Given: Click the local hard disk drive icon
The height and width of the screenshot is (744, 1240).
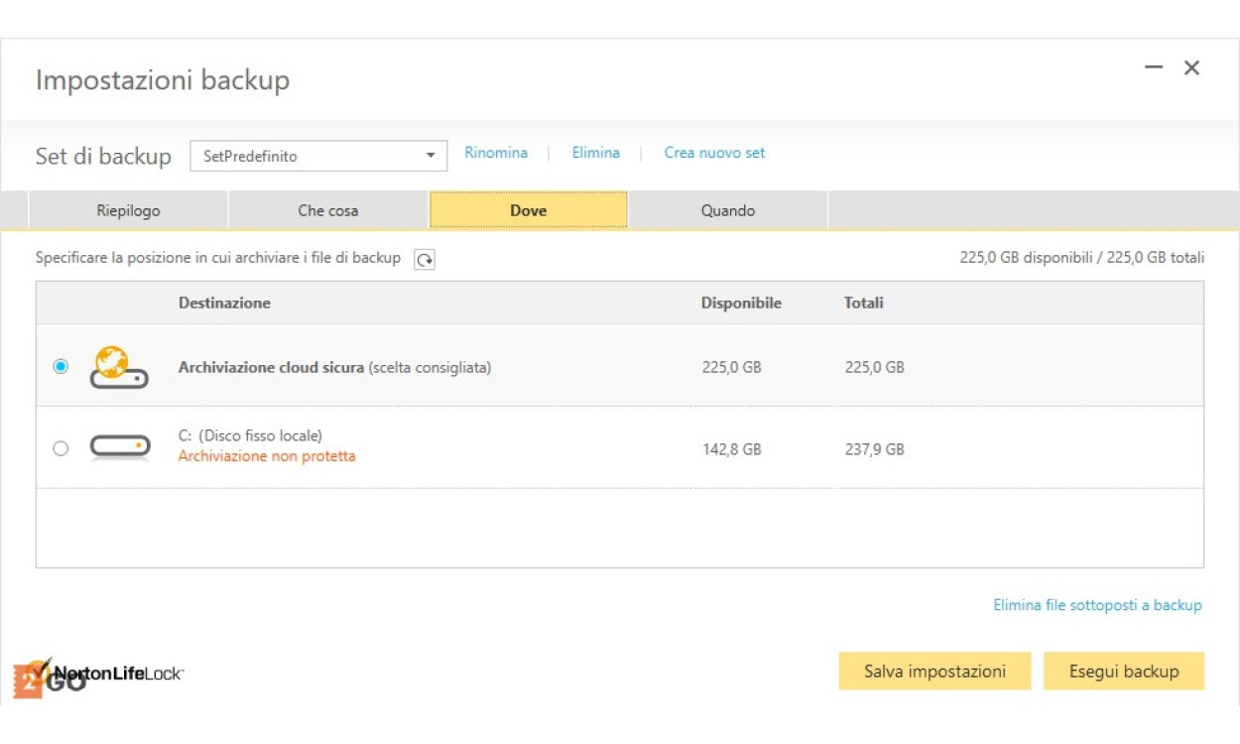Looking at the screenshot, I should coord(119,447).
